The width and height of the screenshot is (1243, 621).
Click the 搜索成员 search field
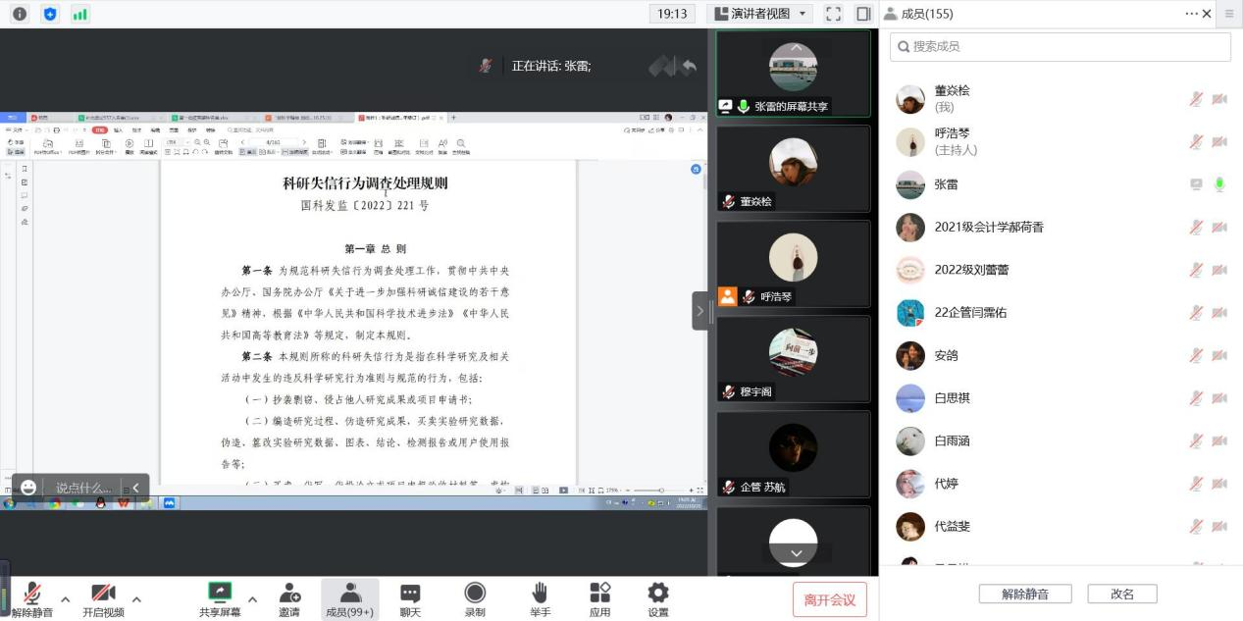coord(1060,46)
